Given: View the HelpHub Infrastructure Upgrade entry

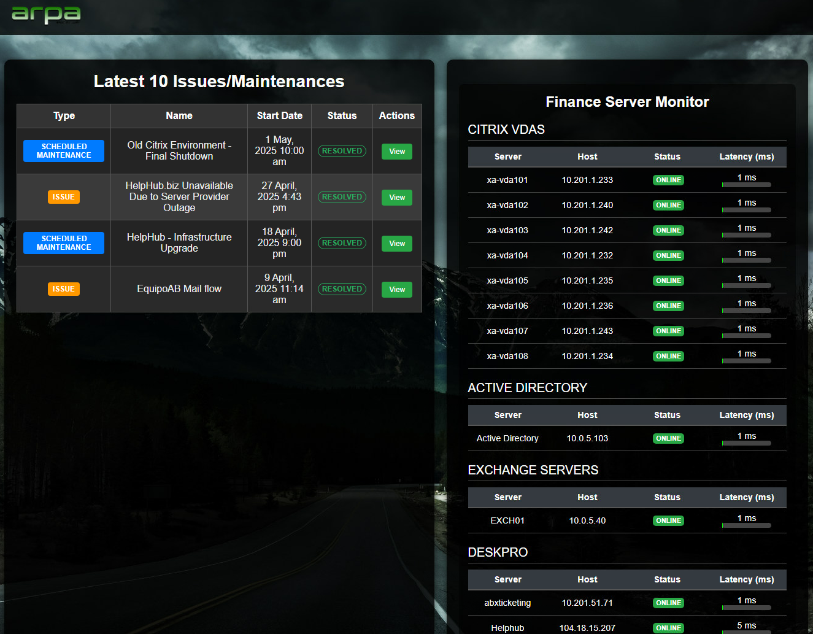Looking at the screenshot, I should [x=396, y=244].
